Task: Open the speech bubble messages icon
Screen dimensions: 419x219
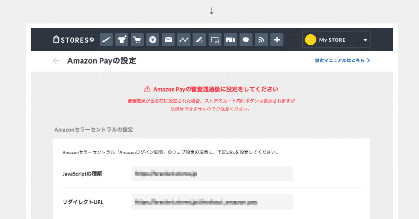Action: pyautogui.click(x=246, y=40)
